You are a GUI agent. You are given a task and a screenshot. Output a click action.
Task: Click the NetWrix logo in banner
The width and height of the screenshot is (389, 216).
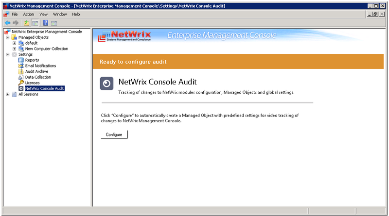(124, 35)
